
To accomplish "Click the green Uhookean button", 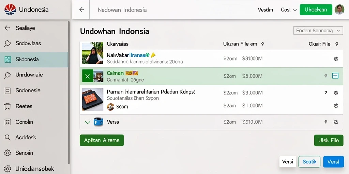I will click(316, 10).
